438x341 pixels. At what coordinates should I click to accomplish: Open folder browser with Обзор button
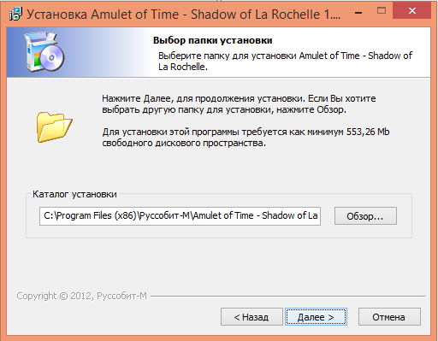(x=365, y=216)
